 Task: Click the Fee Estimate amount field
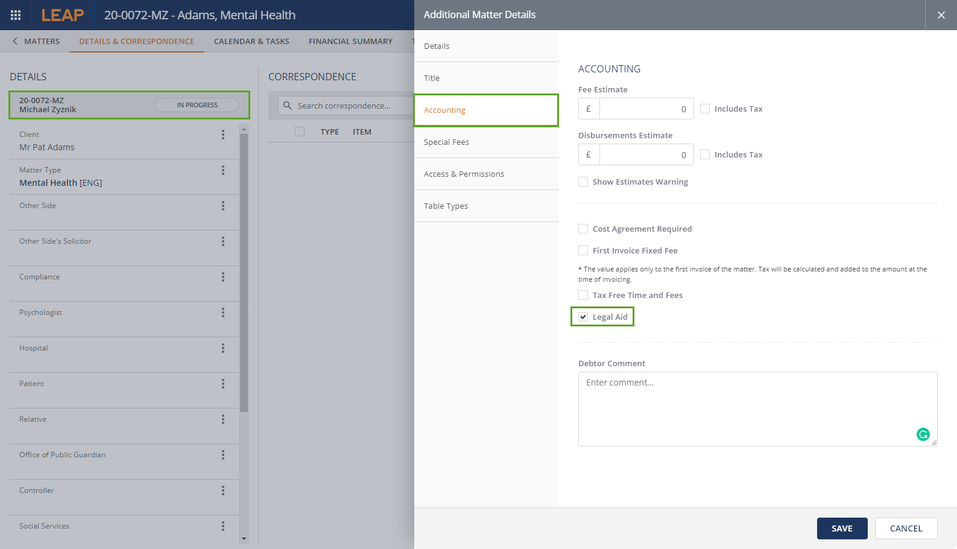(645, 109)
